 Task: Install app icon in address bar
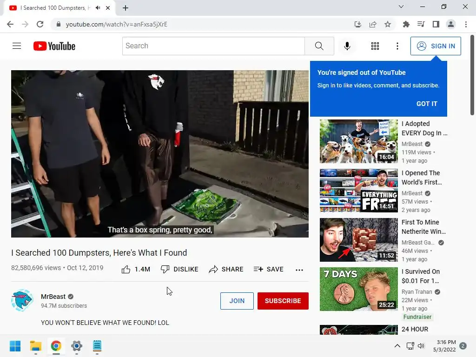click(357, 24)
